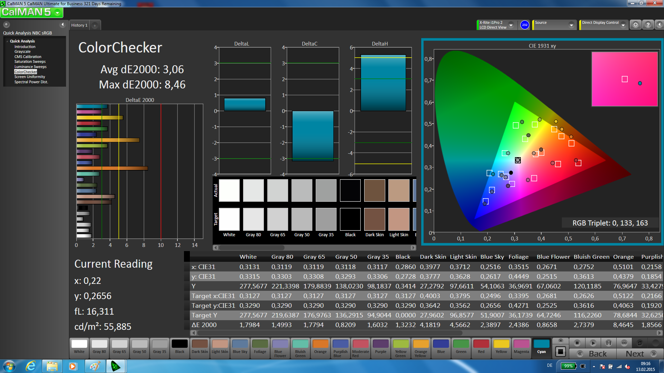Expand the Direct Display Control dropdown
This screenshot has width=664, height=373.
(623, 25)
